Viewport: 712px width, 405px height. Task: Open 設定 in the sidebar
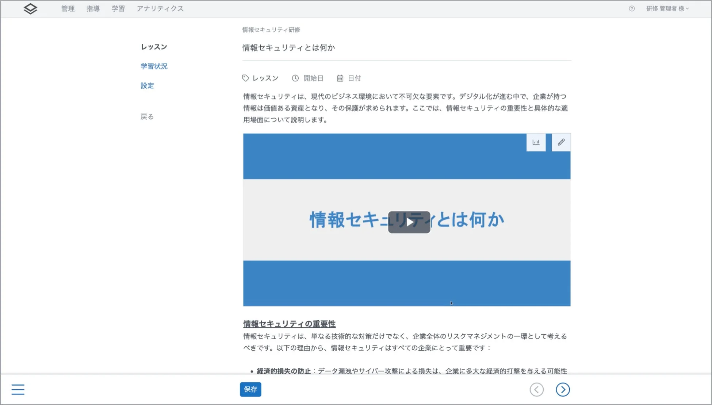pyautogui.click(x=147, y=85)
